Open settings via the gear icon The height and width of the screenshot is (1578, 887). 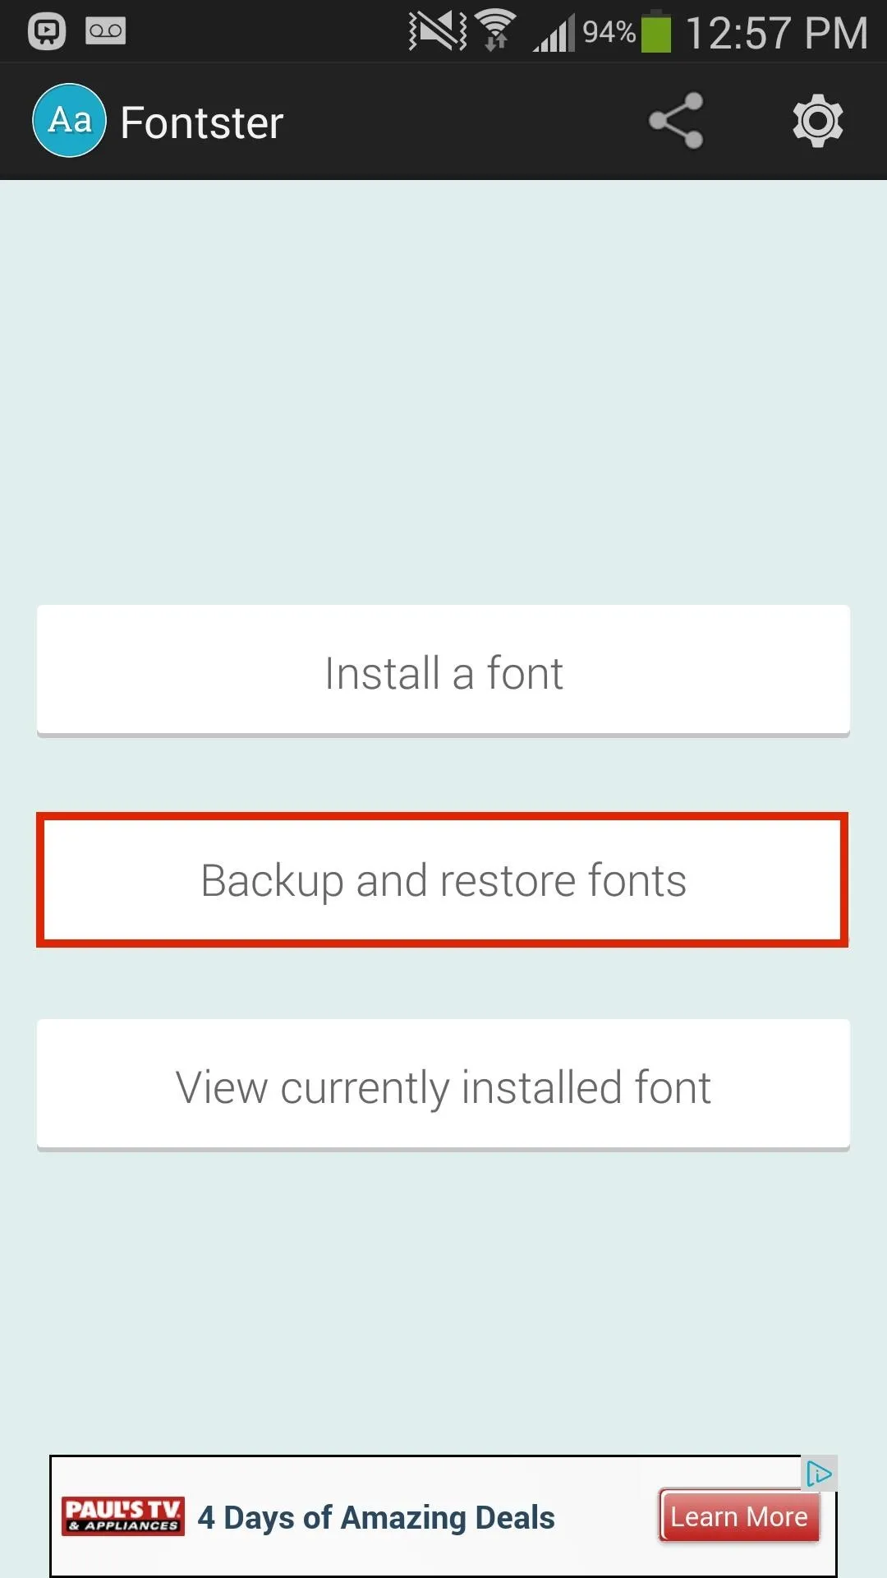click(817, 121)
